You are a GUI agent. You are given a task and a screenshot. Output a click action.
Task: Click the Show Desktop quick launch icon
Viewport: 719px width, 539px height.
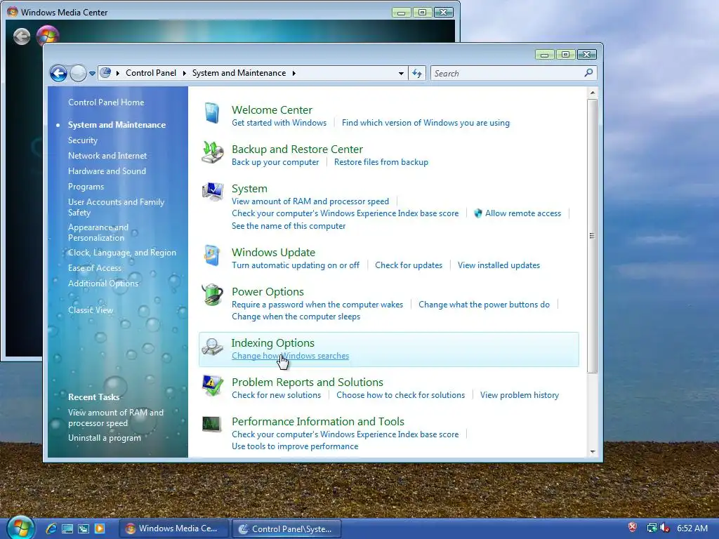tap(67, 528)
